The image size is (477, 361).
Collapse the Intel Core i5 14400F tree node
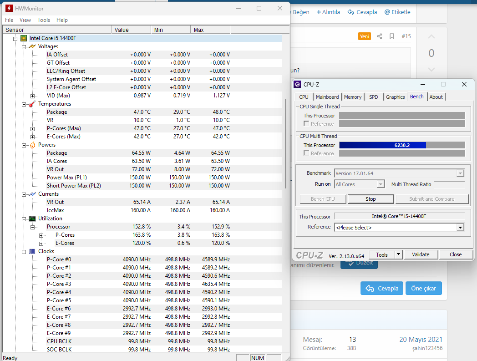click(x=15, y=39)
